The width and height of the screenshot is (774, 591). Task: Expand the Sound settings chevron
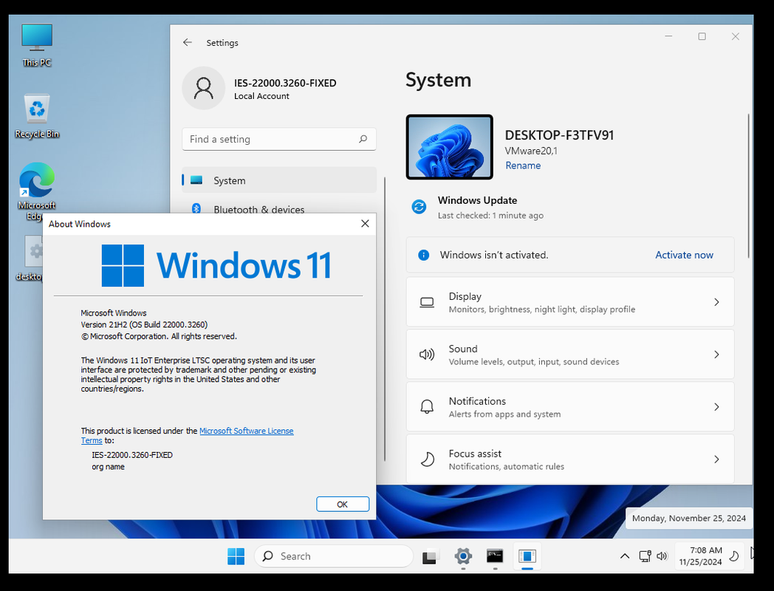tap(716, 355)
